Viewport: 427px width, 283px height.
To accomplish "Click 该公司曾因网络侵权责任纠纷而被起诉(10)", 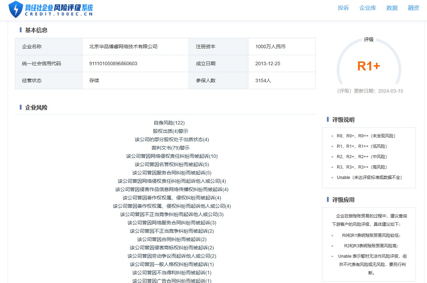I will (172, 156).
